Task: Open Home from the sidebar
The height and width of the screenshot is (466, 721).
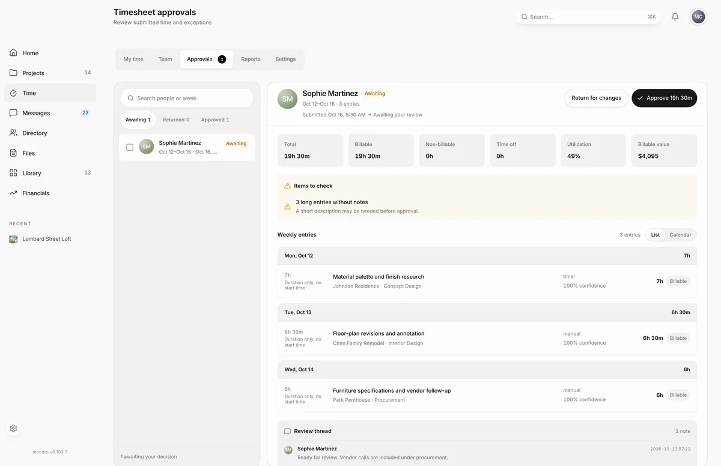Action: click(x=50, y=53)
